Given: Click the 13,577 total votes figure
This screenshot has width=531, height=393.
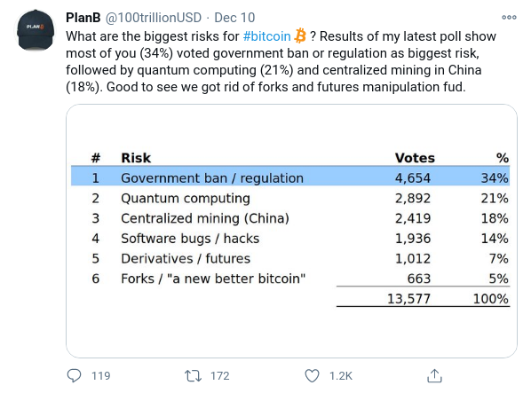Looking at the screenshot, I should pos(408,299).
